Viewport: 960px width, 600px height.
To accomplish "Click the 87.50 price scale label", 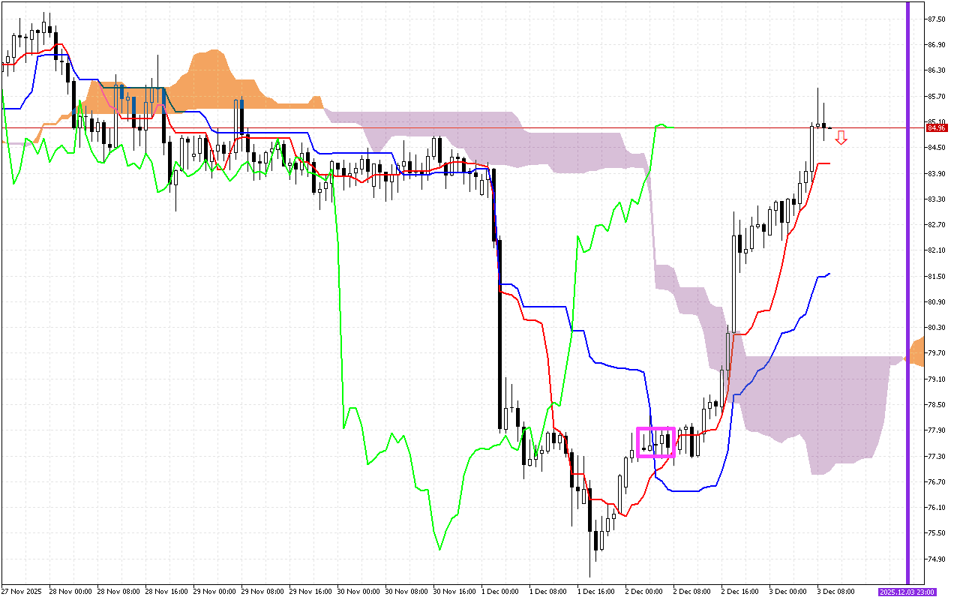I will click(x=935, y=19).
